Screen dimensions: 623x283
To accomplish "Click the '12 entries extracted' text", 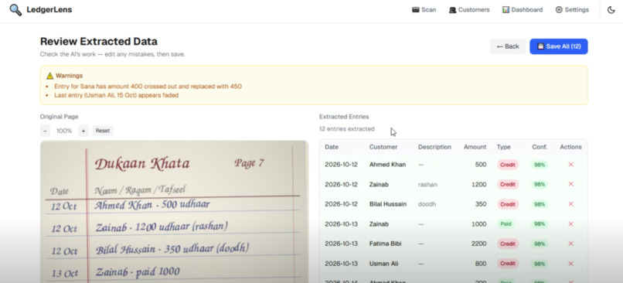I will click(347, 129).
